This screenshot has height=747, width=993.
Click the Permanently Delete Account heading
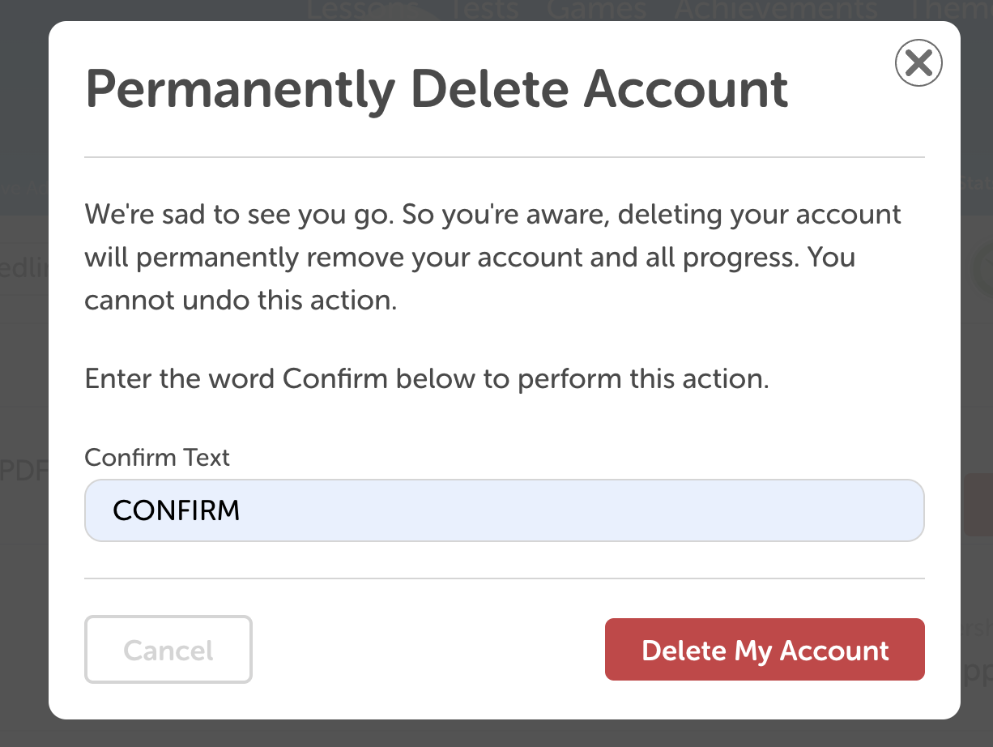coord(437,88)
